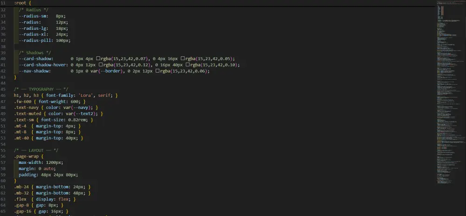The width and height of the screenshot is (466, 216).
Task: Click the '.fw-600' selector
Action: pyautogui.click(x=22, y=101)
